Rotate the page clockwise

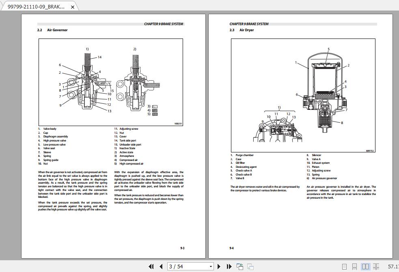(249, 266)
